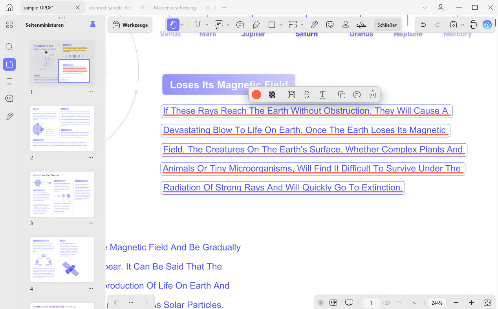Open options menu for page 1 thumbnail
The width and height of the screenshot is (498, 309).
tap(91, 92)
